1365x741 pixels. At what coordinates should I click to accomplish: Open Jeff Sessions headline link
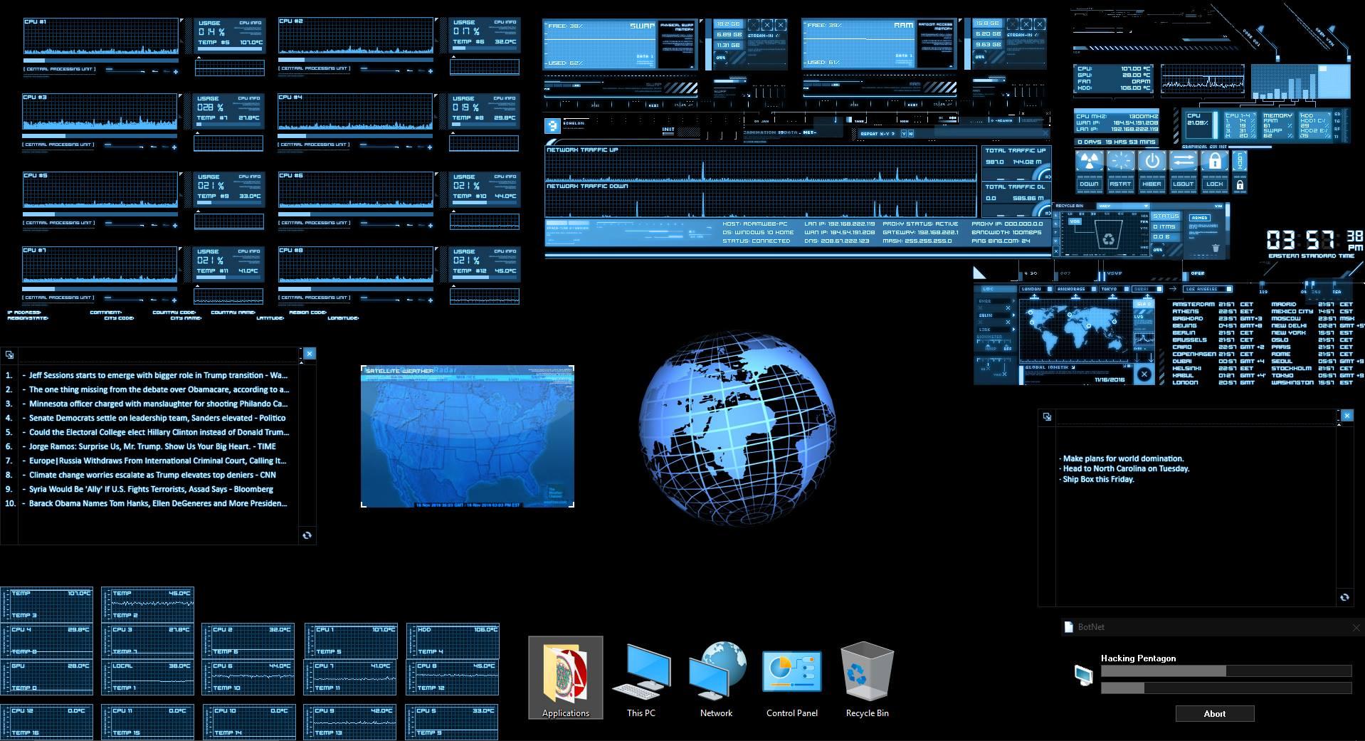[158, 375]
